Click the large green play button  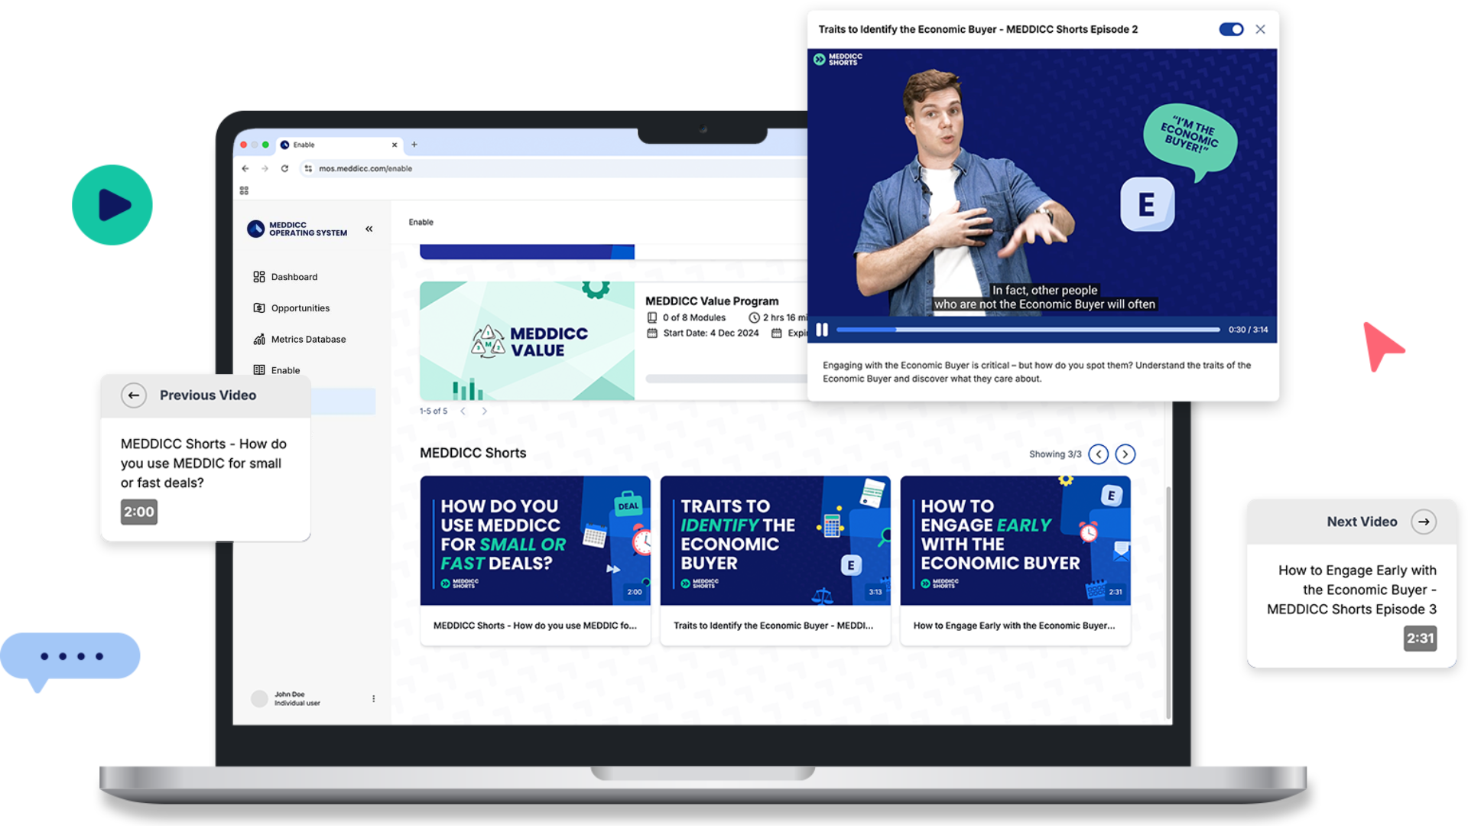112,205
